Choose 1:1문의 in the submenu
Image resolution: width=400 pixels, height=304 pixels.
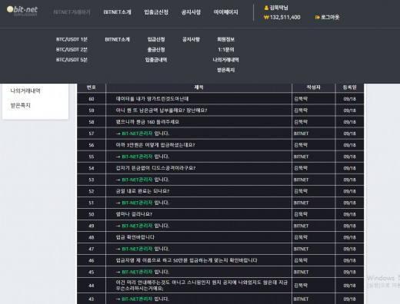click(x=226, y=50)
